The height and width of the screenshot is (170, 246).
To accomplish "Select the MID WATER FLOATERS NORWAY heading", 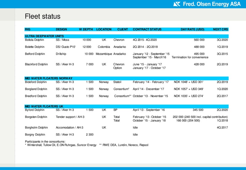I will coord(49,78).
